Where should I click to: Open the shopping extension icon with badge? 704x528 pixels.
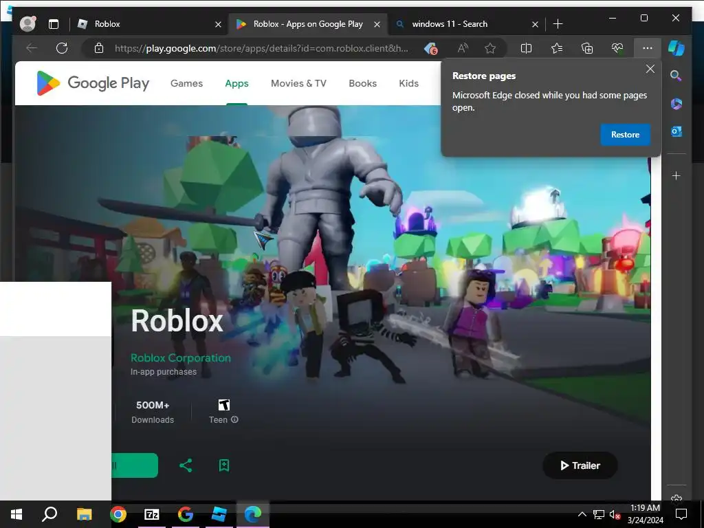[430, 48]
